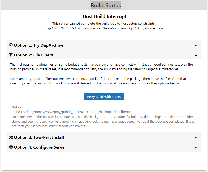This screenshot has width=208, height=172.
Task: Click the upward chevron icon for Option 2
Action: pos(196,55)
